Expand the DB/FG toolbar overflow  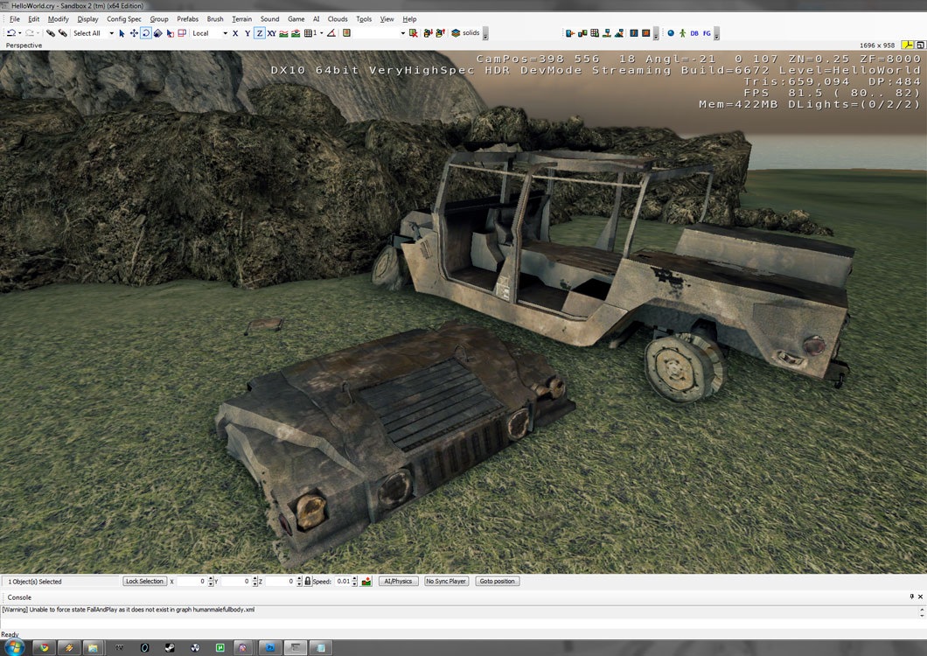(716, 33)
